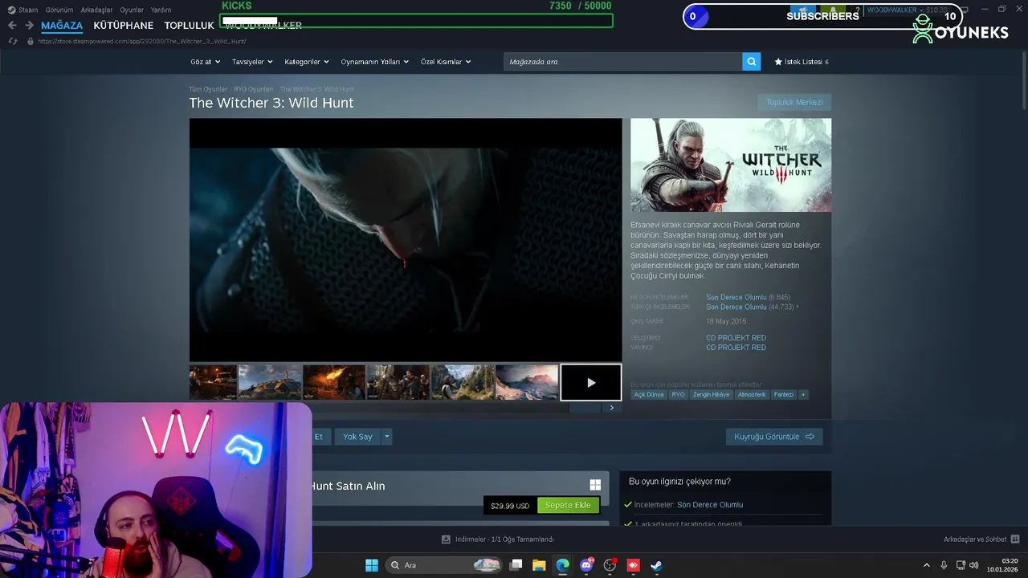Expand the Oynamanın Yolları dropdown
The height and width of the screenshot is (578, 1028).
point(374,62)
